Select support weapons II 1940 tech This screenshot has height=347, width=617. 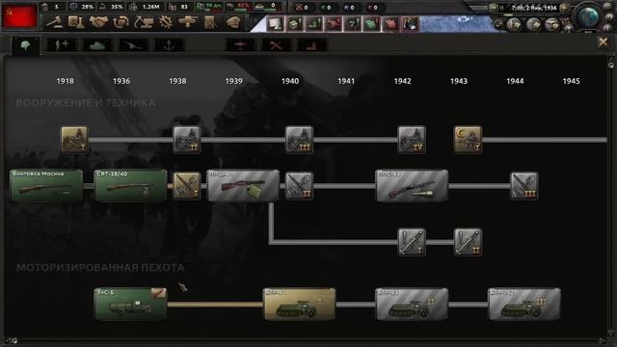coord(299,186)
